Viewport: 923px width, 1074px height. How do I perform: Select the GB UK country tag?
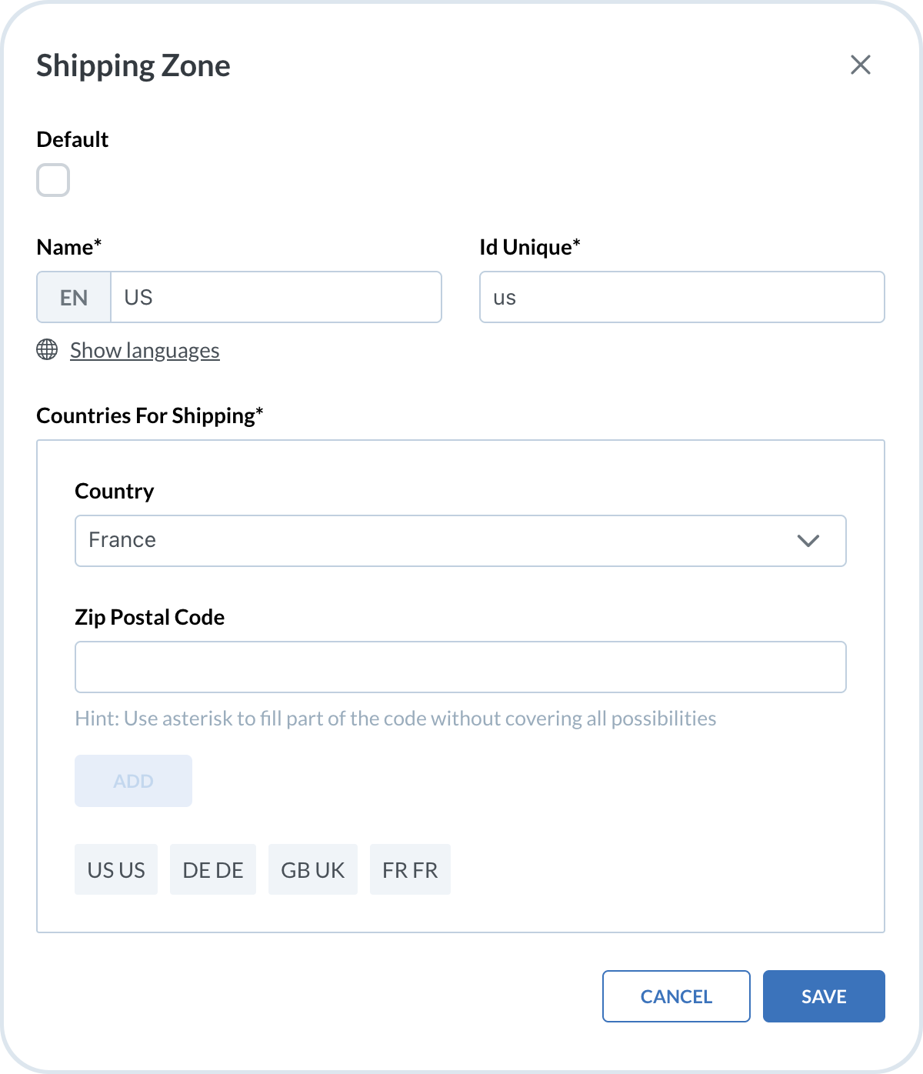tap(313, 870)
